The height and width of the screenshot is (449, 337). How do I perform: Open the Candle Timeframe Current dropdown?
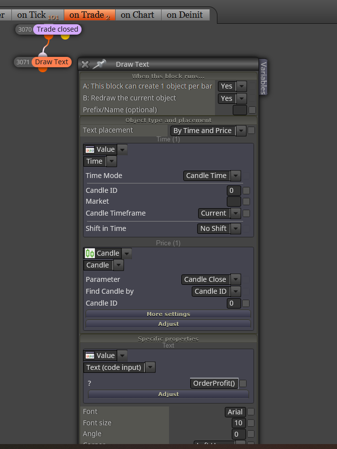pyautogui.click(x=236, y=213)
